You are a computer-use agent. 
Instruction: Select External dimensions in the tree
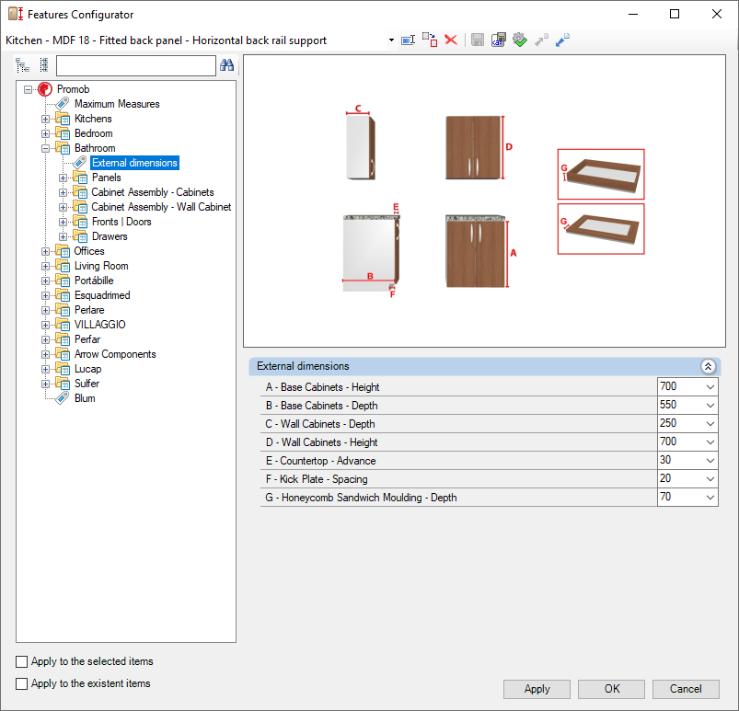(134, 163)
